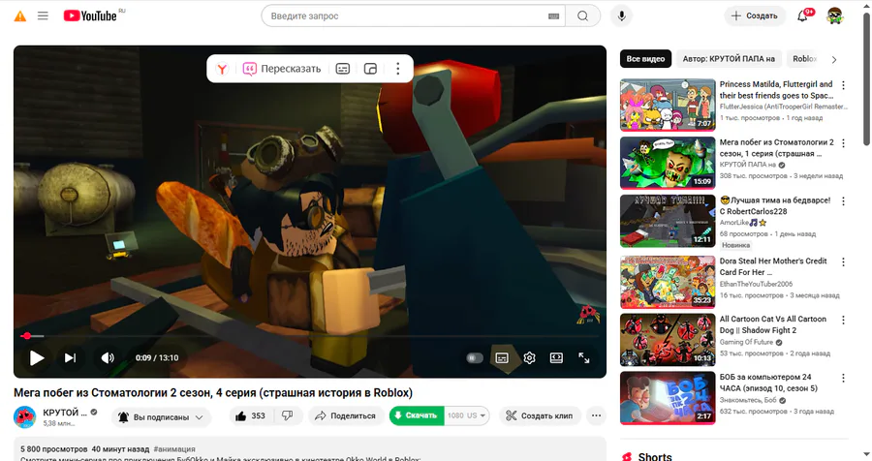This screenshot has height=461, width=872.
Task: Open player settings gear
Action: (529, 358)
